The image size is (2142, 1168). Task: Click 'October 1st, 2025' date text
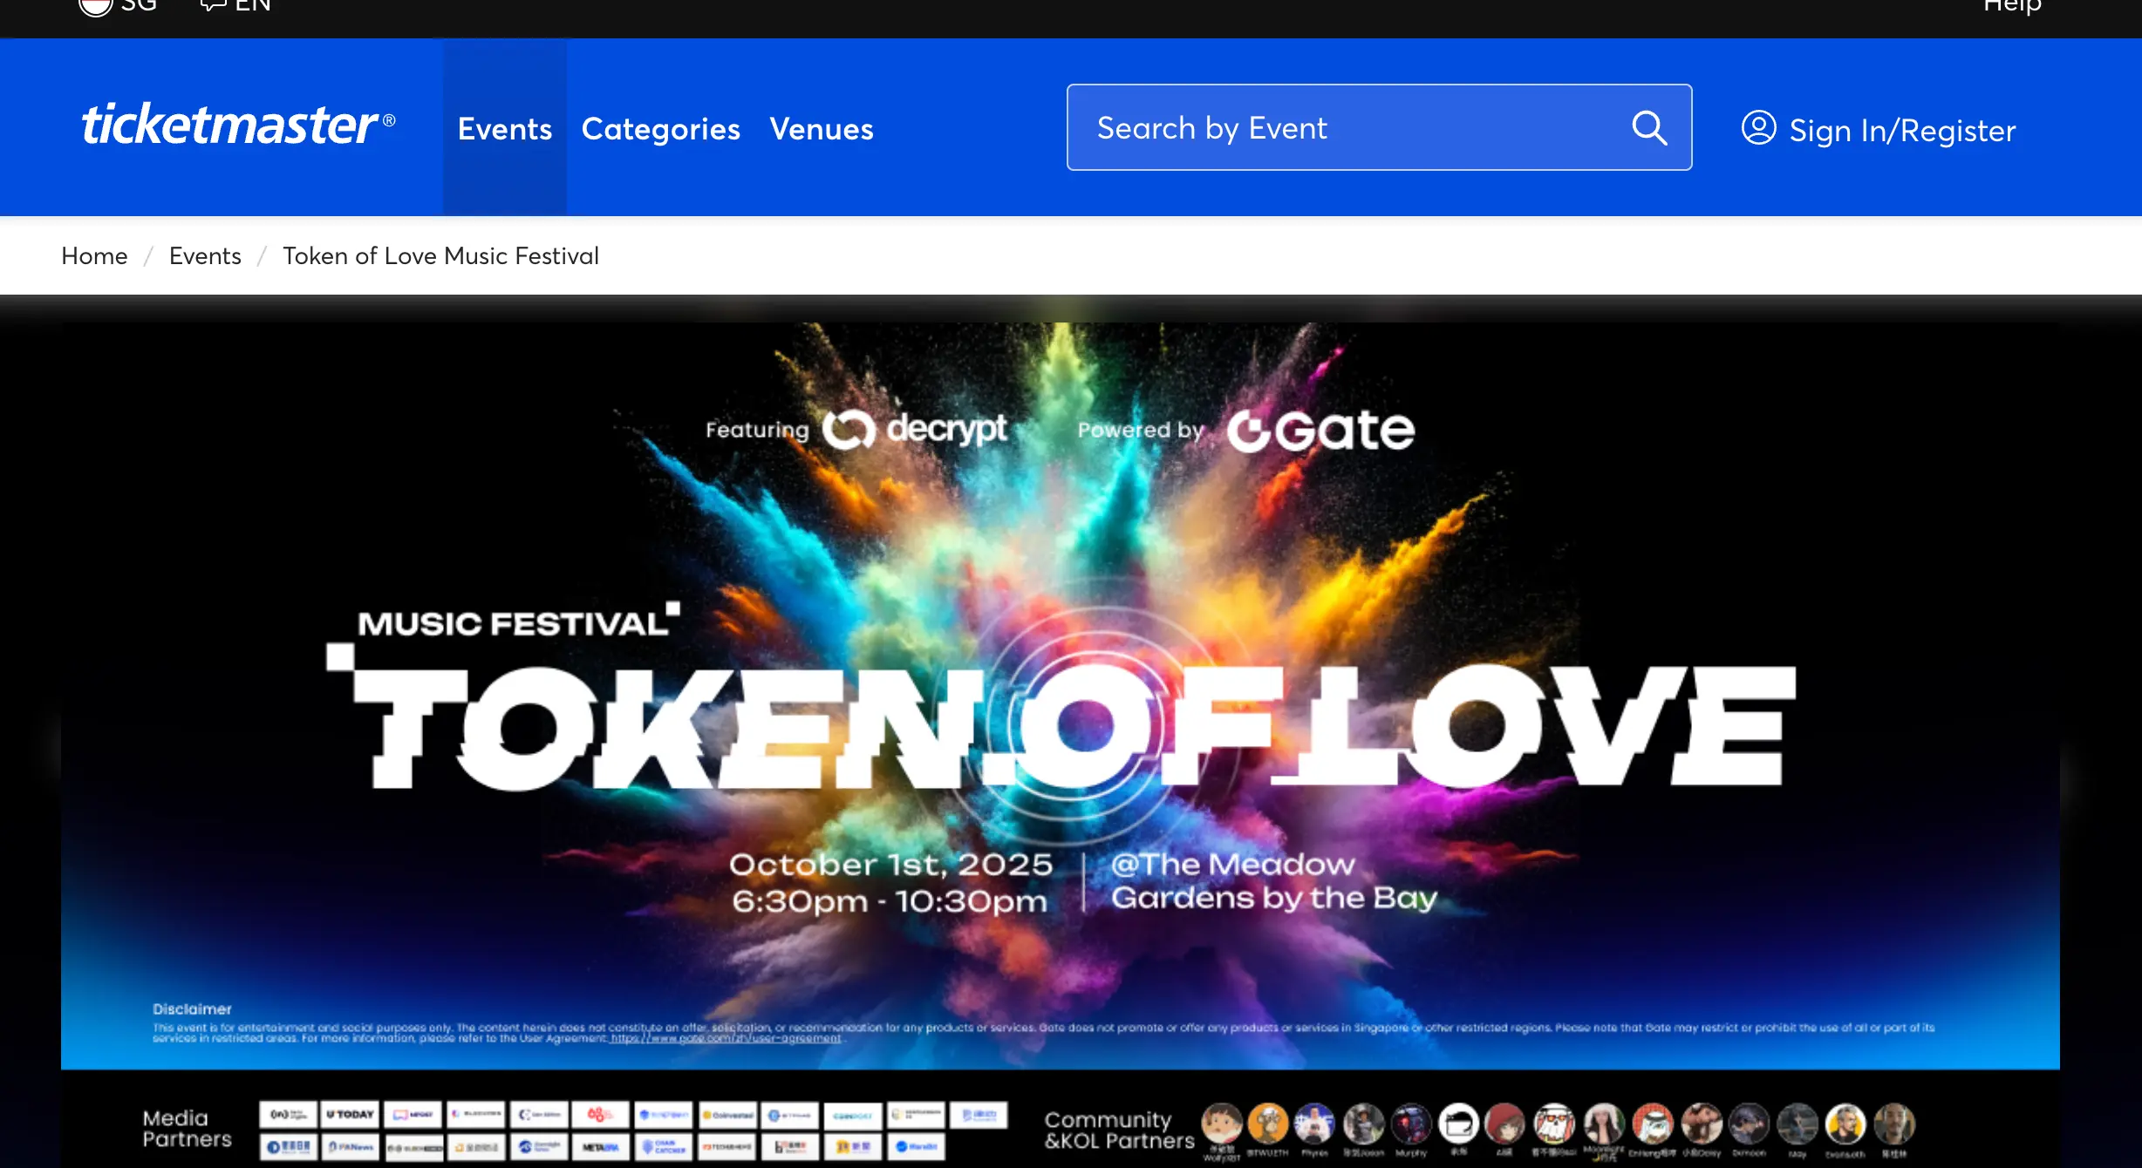click(x=891, y=864)
